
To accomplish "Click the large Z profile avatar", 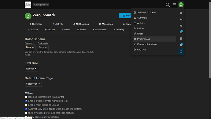I will 28,16.
